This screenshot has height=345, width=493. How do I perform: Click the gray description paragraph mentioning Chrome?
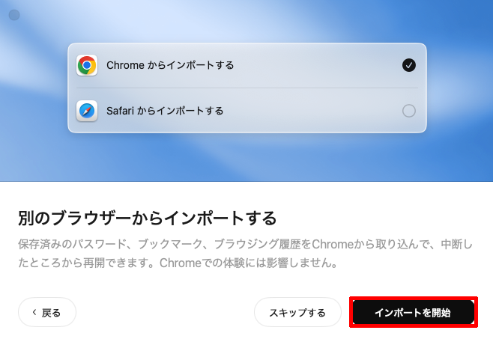(x=245, y=254)
